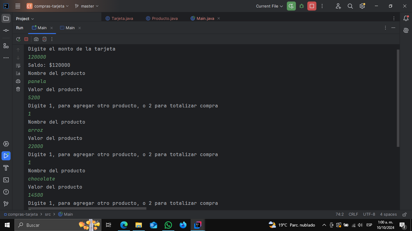Click the Windows Start button
The height and width of the screenshot is (231, 412).
click(x=7, y=225)
